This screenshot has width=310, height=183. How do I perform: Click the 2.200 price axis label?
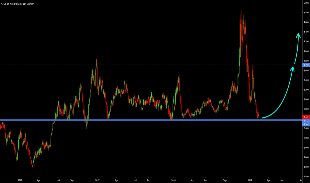click(x=306, y=138)
